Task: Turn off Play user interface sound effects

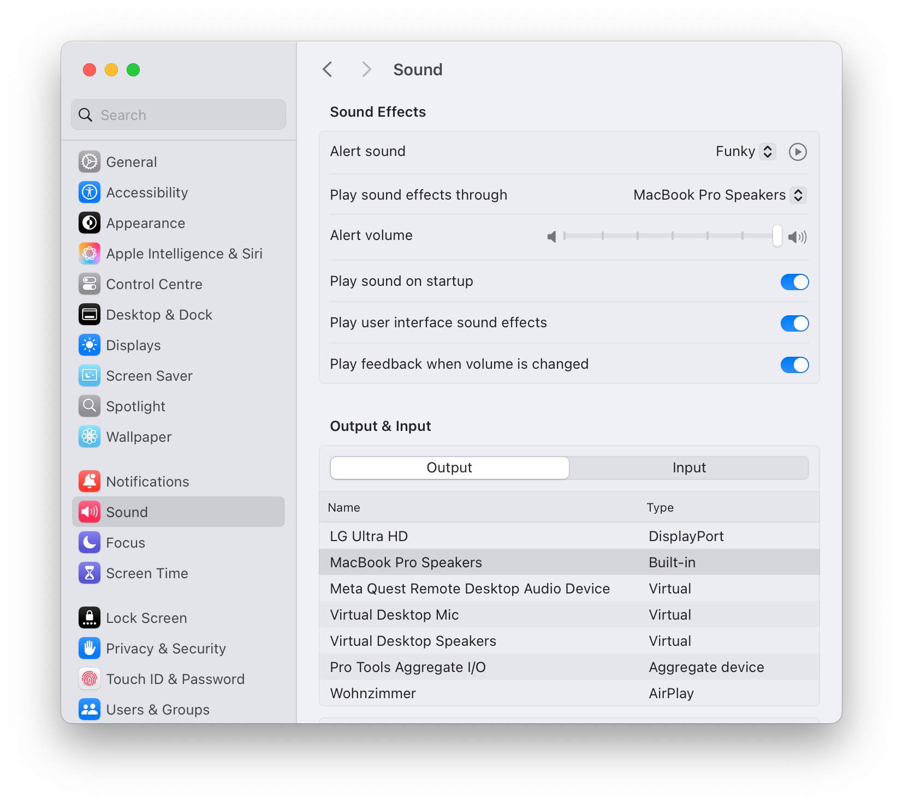Action: click(x=794, y=323)
